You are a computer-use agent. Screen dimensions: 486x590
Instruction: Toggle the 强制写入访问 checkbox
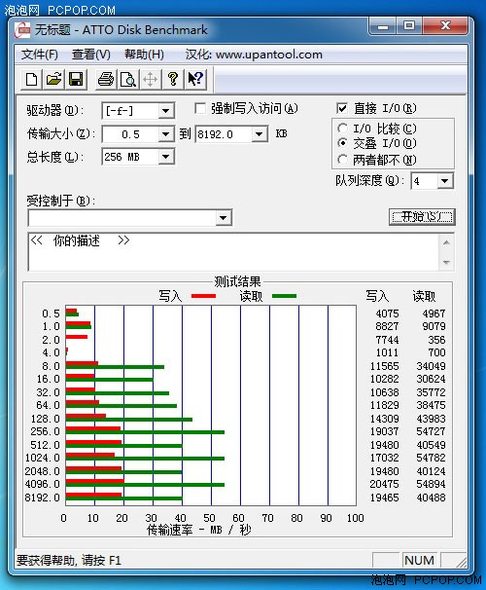click(x=200, y=108)
